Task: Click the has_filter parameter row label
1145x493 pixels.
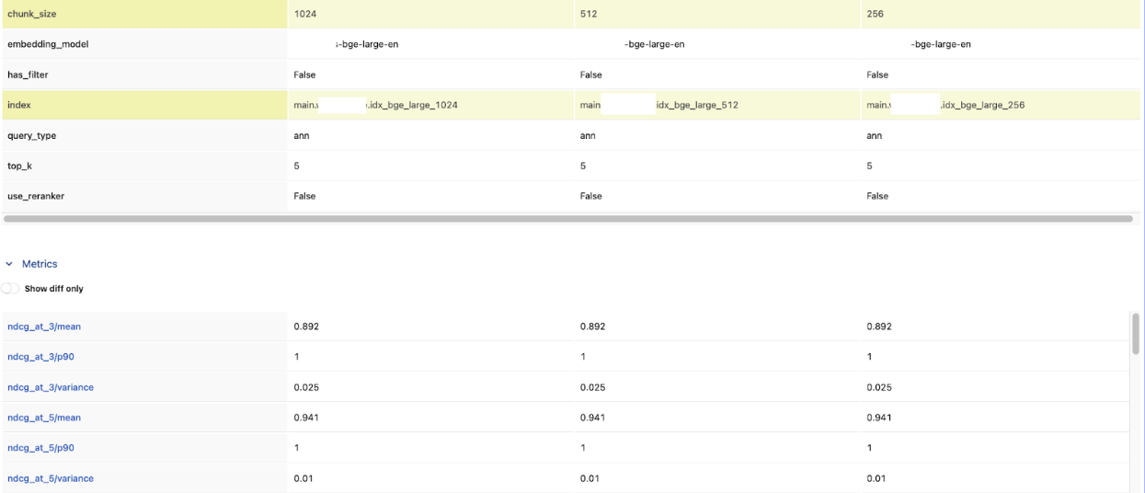Action: [28, 75]
